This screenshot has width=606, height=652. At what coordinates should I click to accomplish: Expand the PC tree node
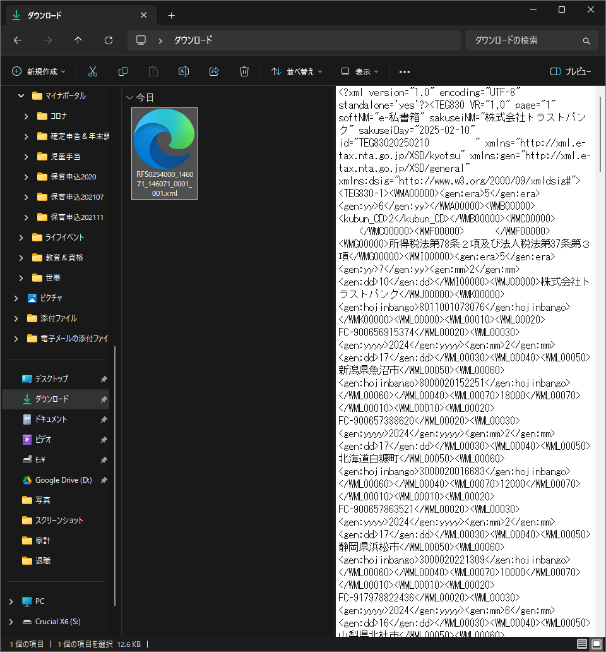11,601
